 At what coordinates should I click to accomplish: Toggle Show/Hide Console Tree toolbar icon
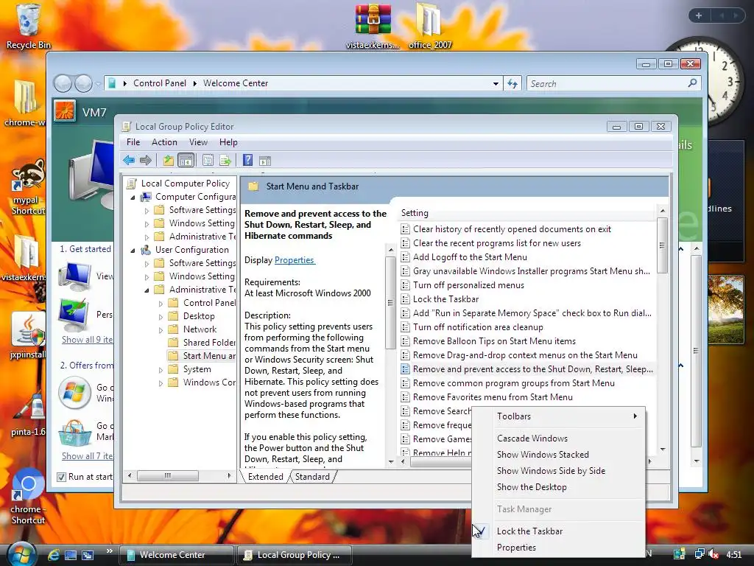[x=186, y=160]
